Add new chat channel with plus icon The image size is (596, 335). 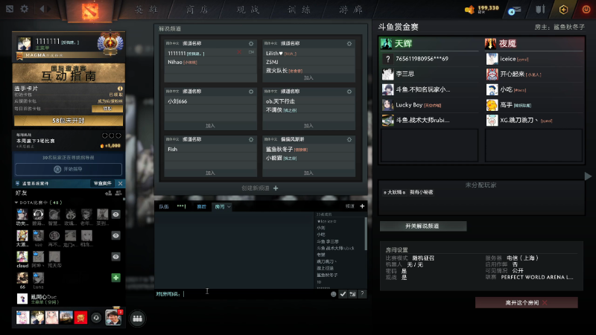click(x=362, y=206)
